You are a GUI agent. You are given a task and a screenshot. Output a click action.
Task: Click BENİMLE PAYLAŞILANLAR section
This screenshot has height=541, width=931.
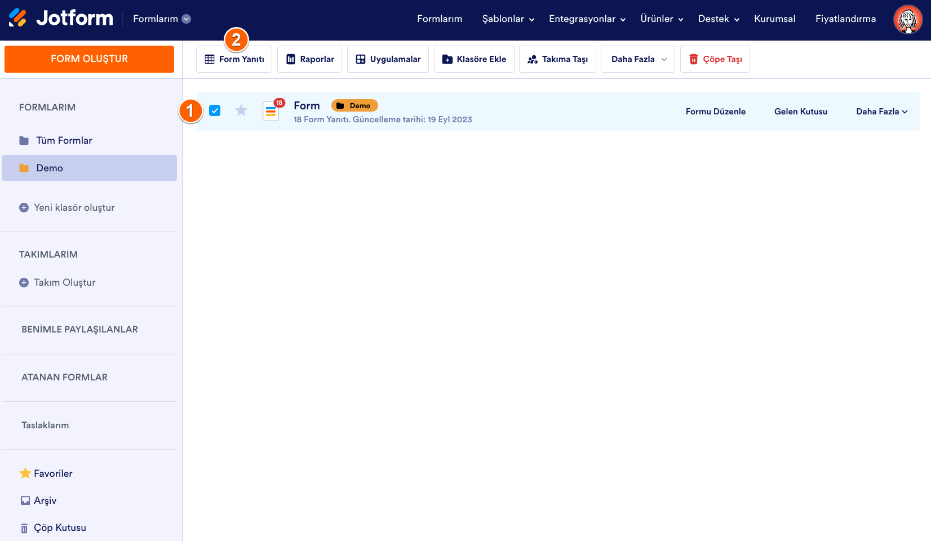(79, 330)
